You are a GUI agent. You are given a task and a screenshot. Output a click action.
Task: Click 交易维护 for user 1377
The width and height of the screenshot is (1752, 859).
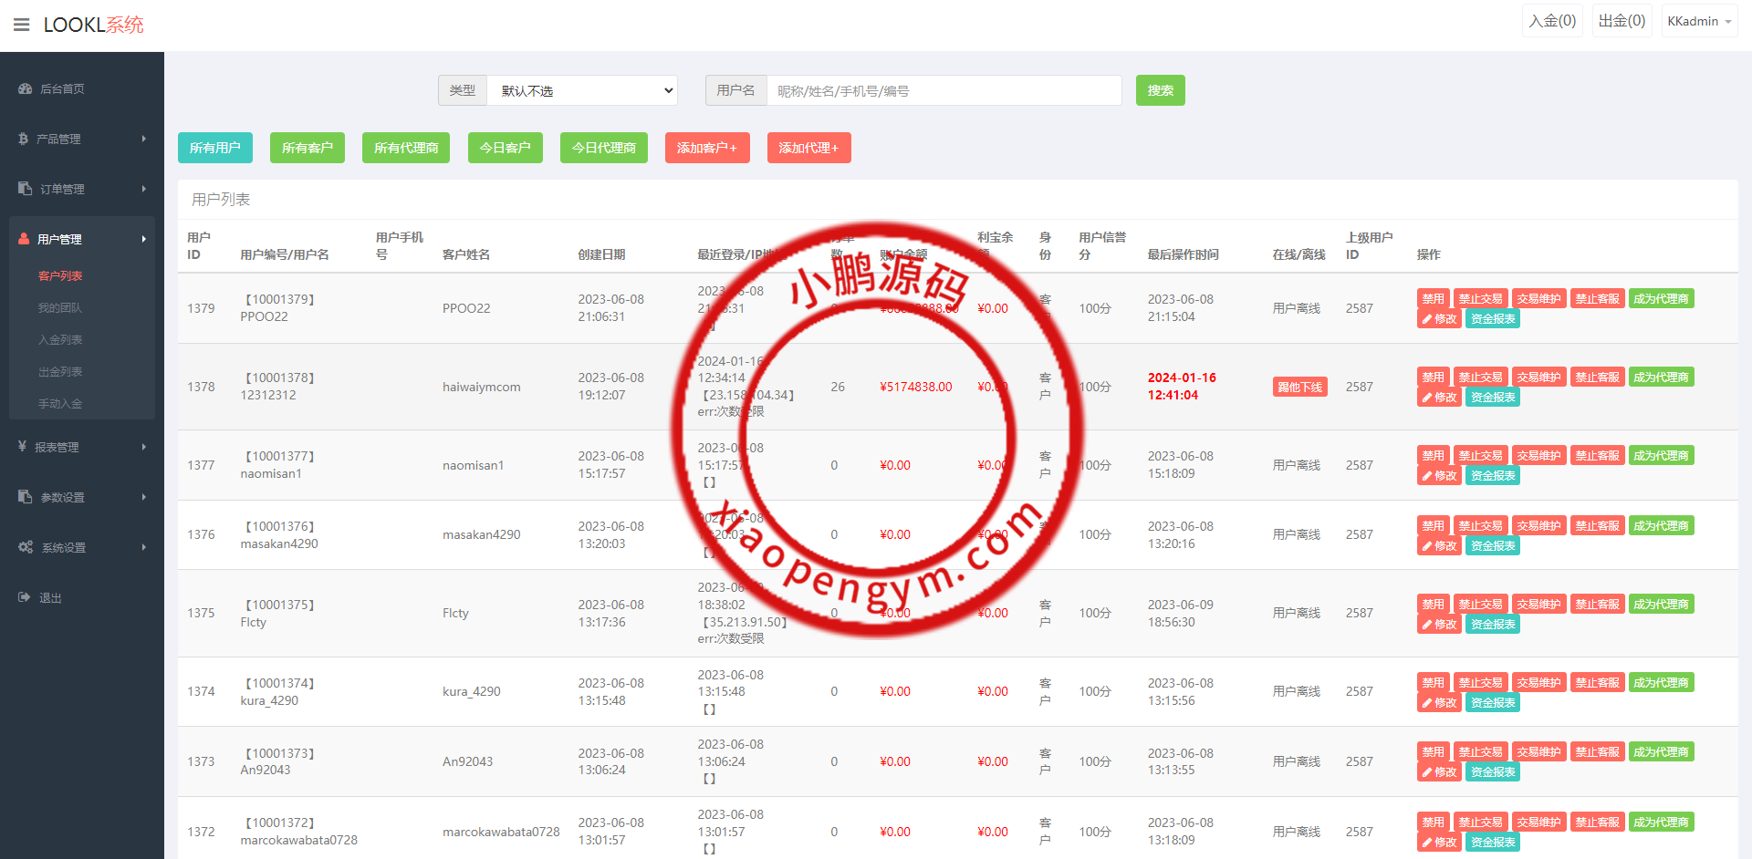coord(1538,456)
